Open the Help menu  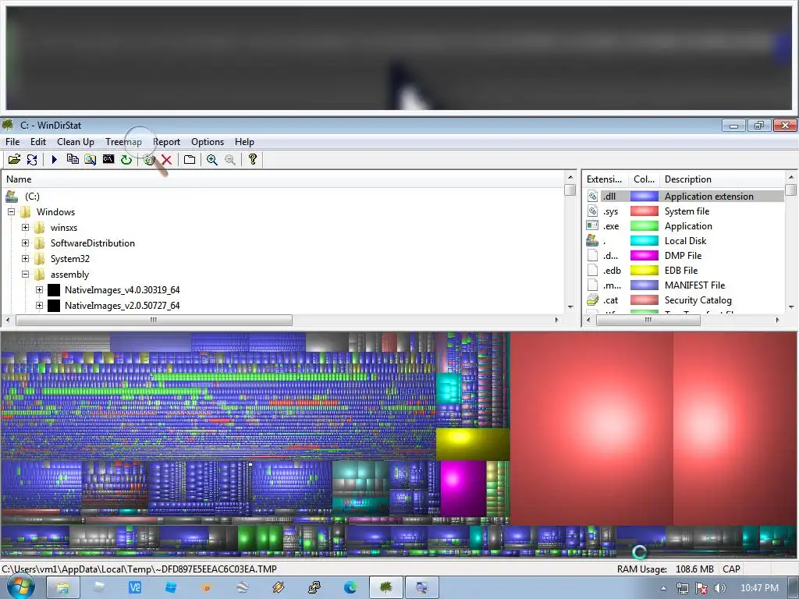pyautogui.click(x=244, y=142)
